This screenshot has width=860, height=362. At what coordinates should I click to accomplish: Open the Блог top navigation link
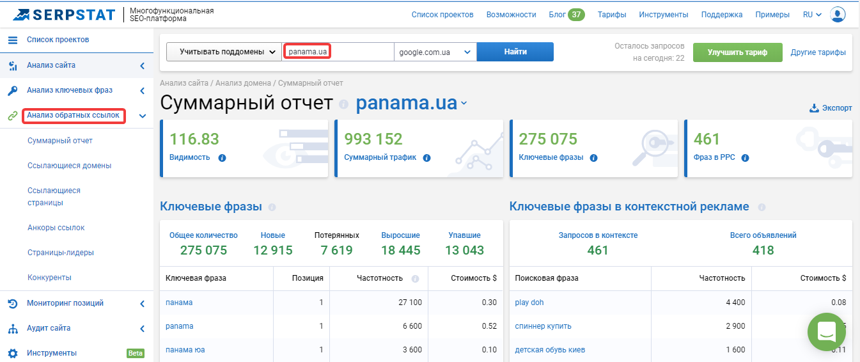click(x=556, y=15)
